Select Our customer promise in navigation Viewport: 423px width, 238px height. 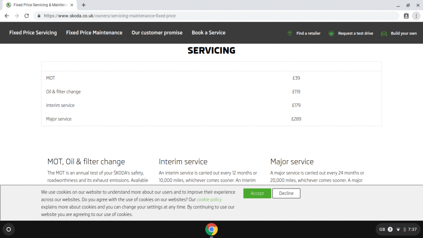(x=157, y=33)
